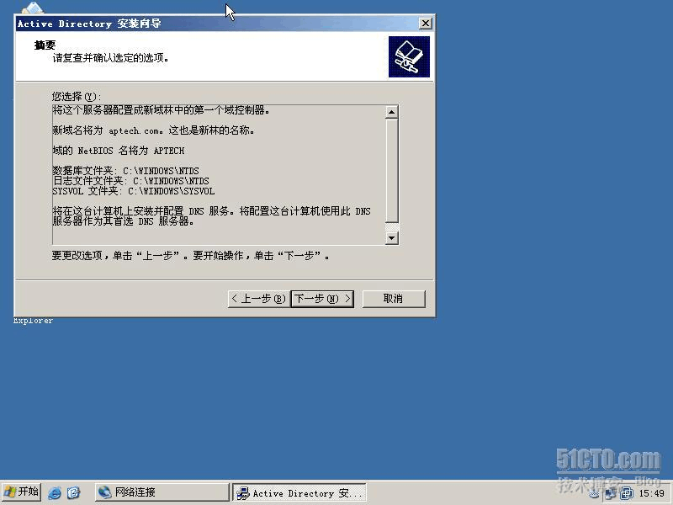673x505 pixels.
Task: Cancel the wizard with 取消 button
Action: click(x=393, y=299)
